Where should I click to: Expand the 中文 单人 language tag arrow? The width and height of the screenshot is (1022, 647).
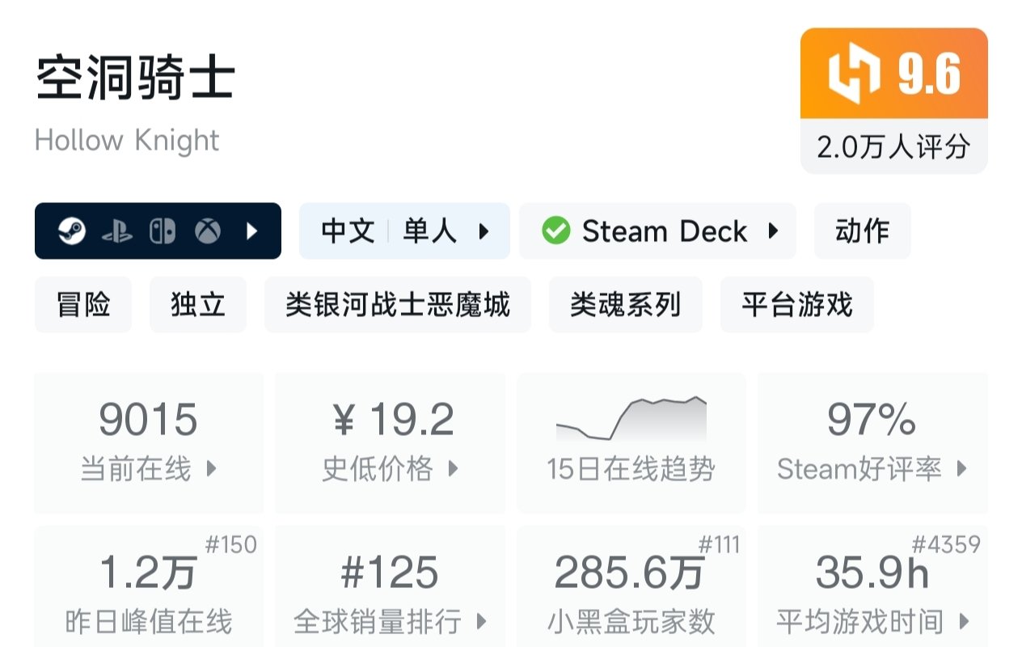click(x=484, y=232)
